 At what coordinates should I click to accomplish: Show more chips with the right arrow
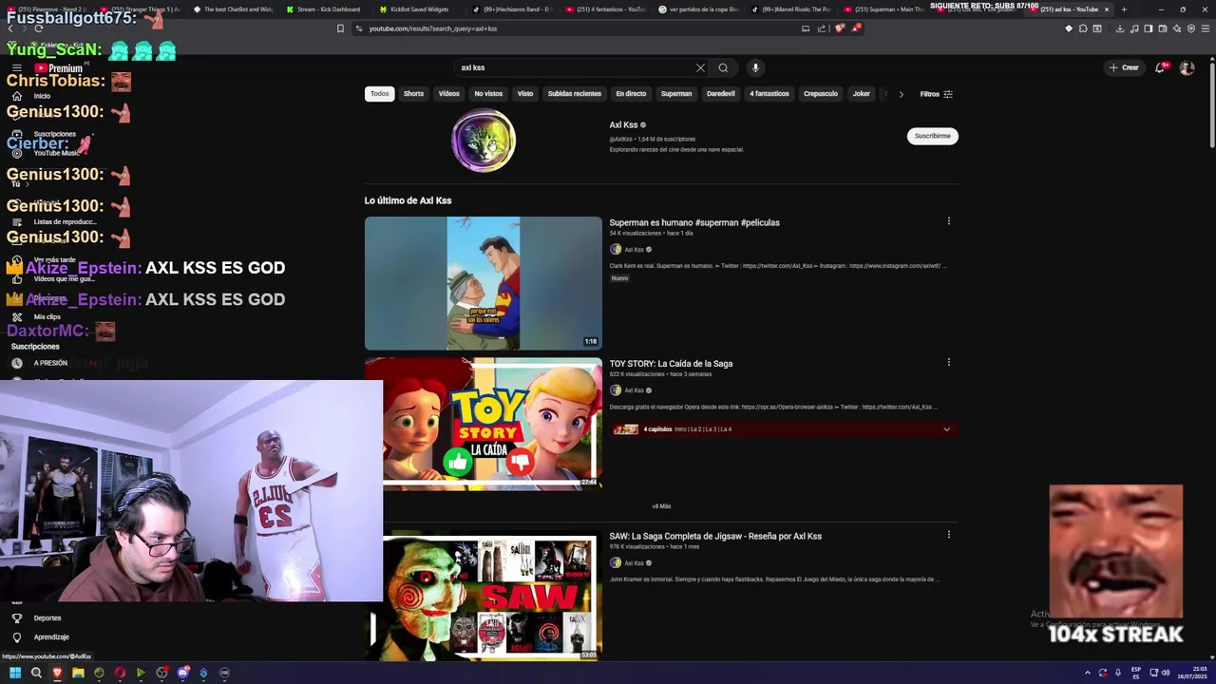pos(901,94)
